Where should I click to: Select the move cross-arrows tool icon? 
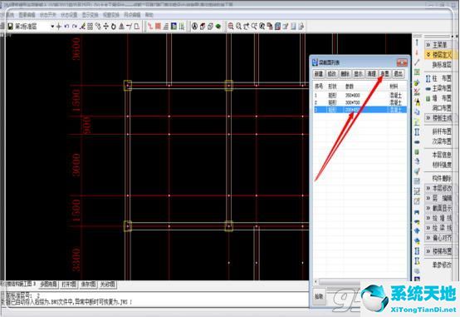[106, 27]
